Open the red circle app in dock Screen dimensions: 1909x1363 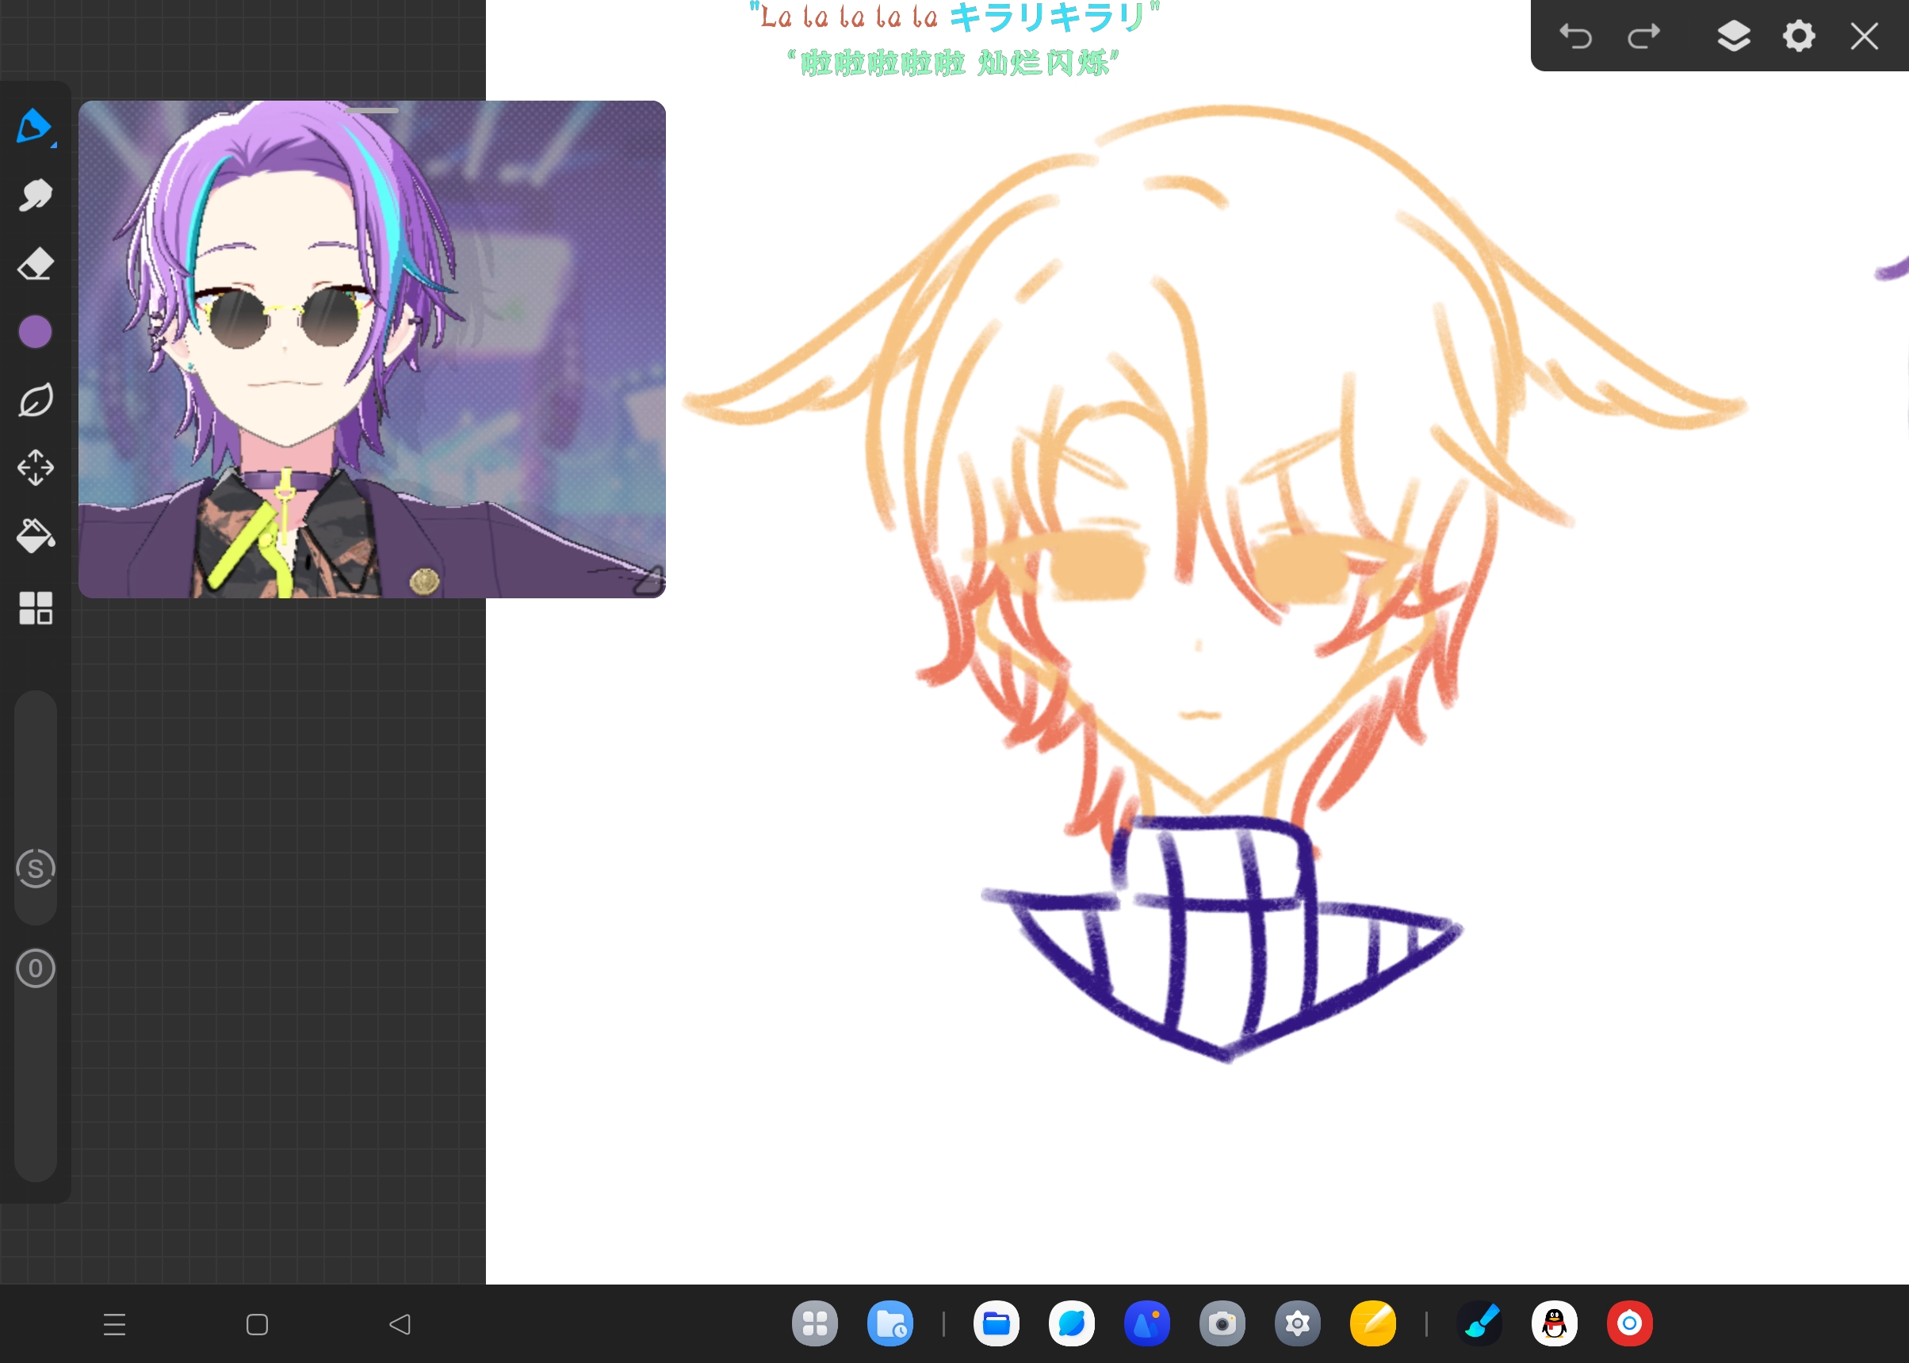[x=1629, y=1323]
